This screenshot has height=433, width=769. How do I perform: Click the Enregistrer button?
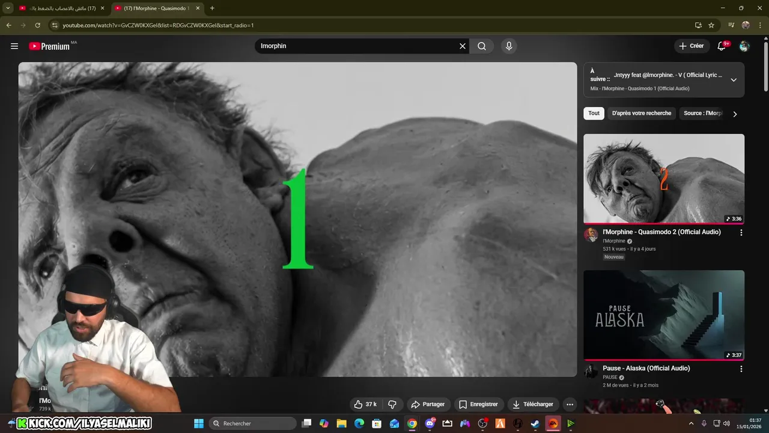tap(478, 404)
